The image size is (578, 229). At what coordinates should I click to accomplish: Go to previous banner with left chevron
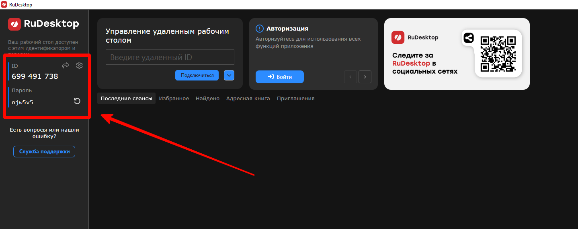click(x=350, y=77)
